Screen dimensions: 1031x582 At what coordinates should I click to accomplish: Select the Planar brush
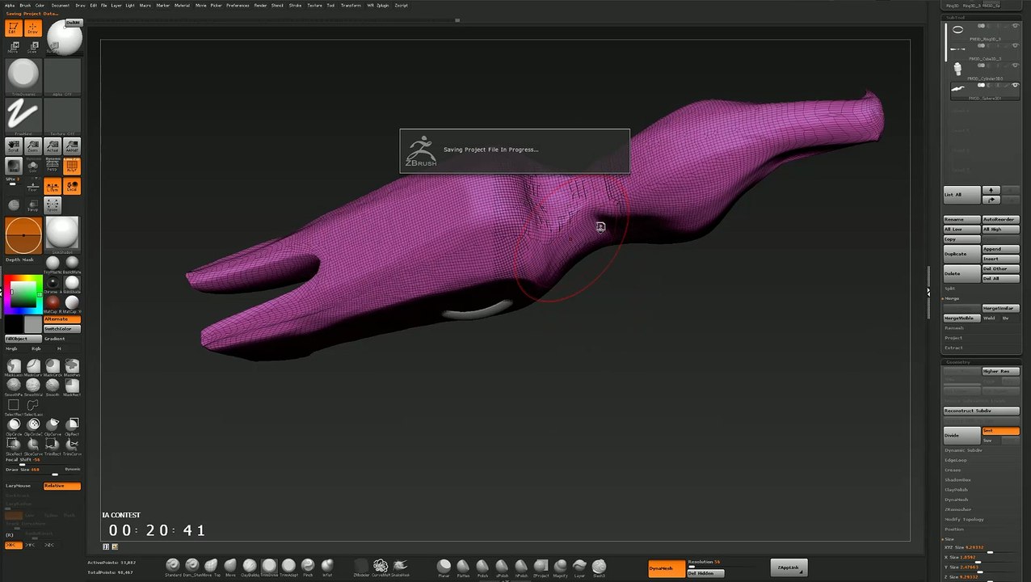pyautogui.click(x=444, y=566)
